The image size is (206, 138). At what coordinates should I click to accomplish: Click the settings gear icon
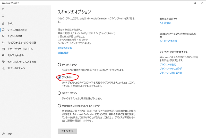coord(3,134)
